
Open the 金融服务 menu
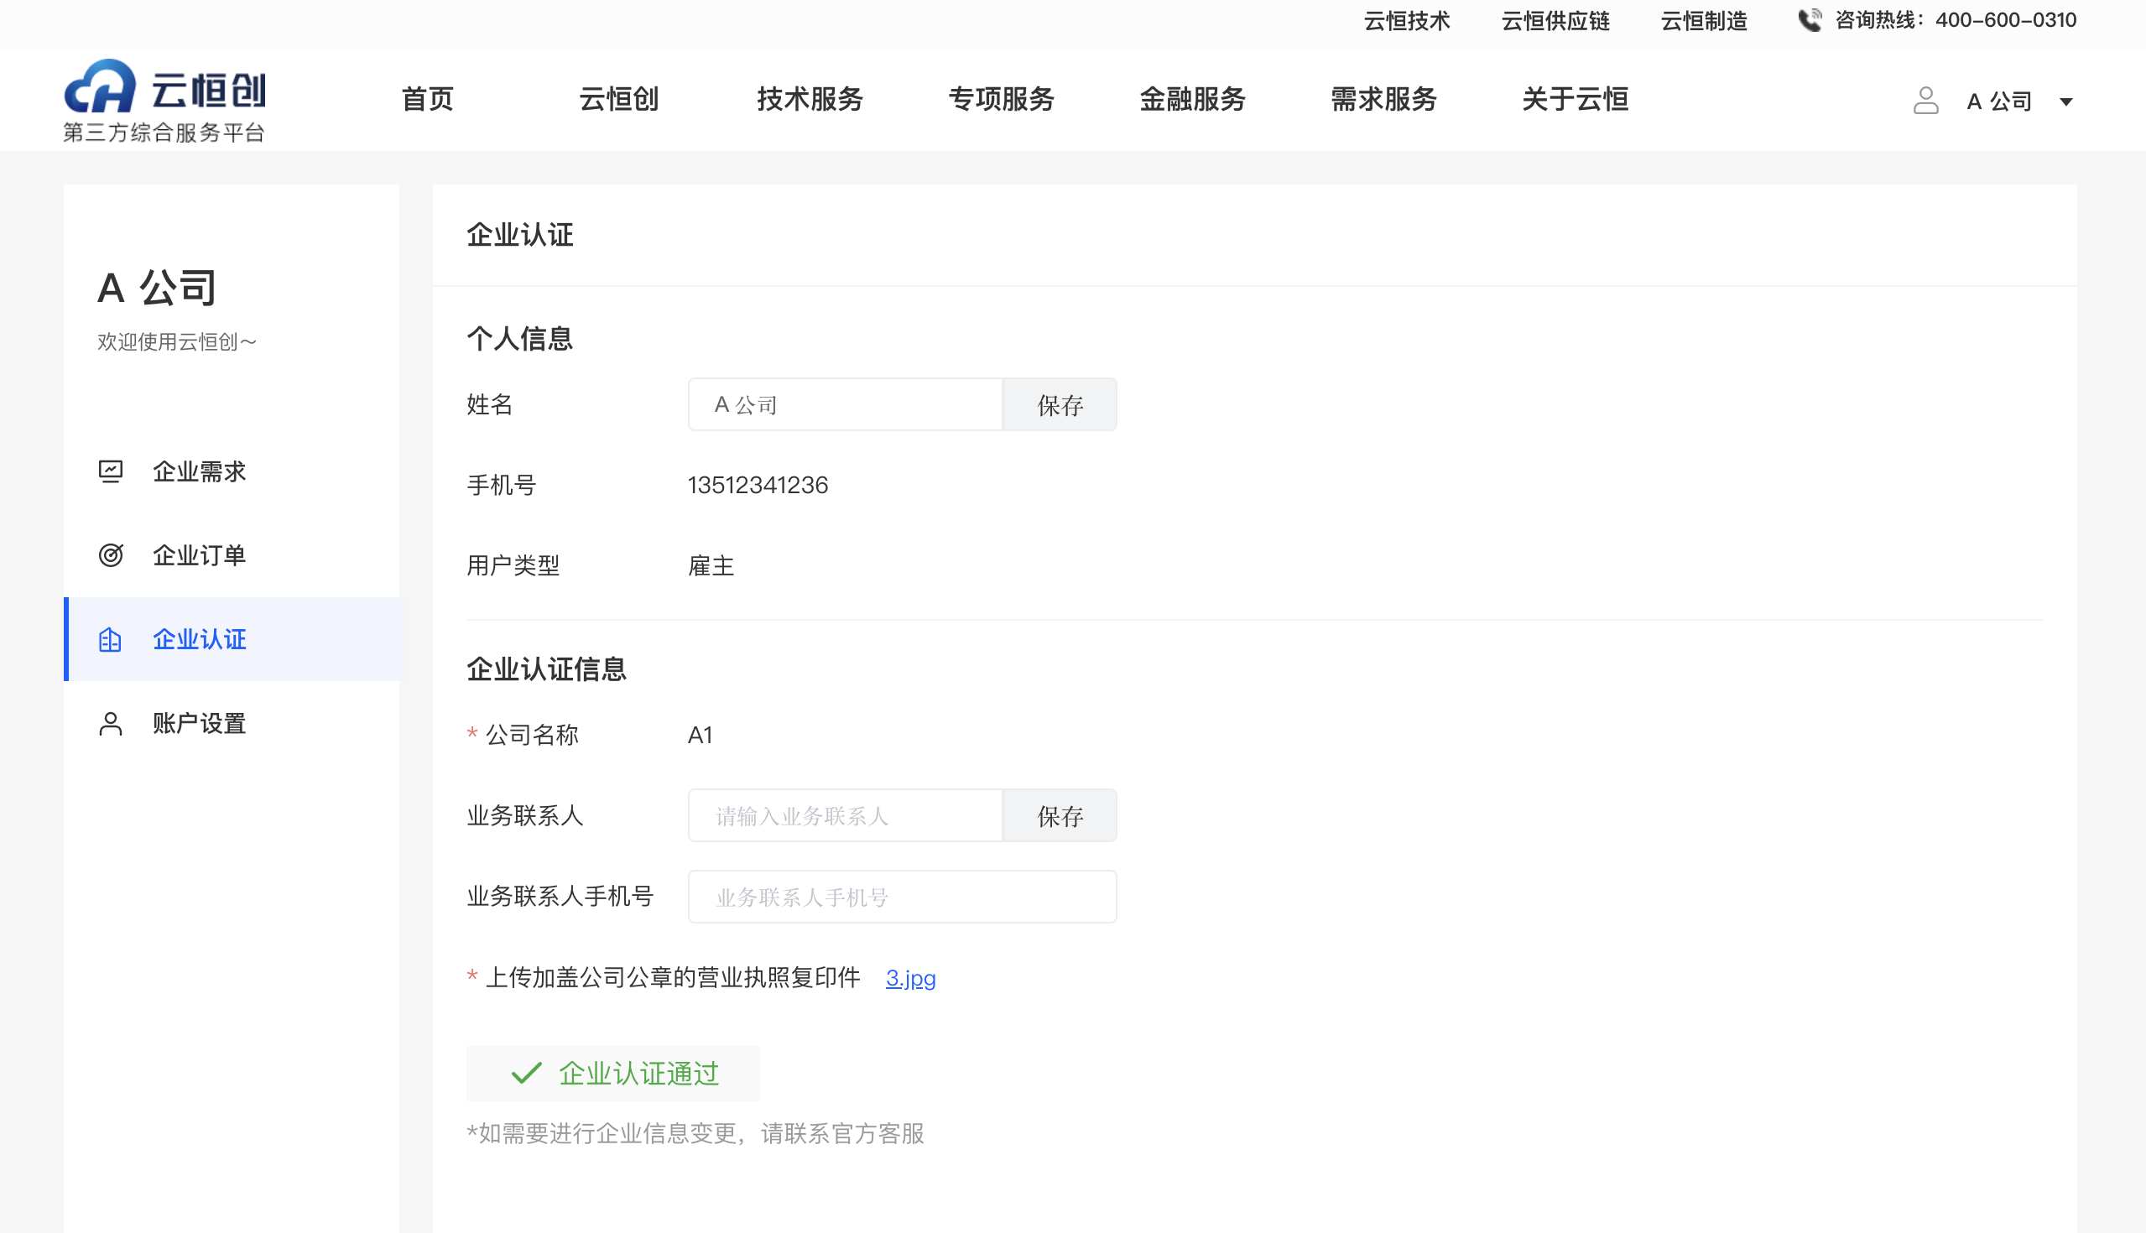(x=1192, y=99)
